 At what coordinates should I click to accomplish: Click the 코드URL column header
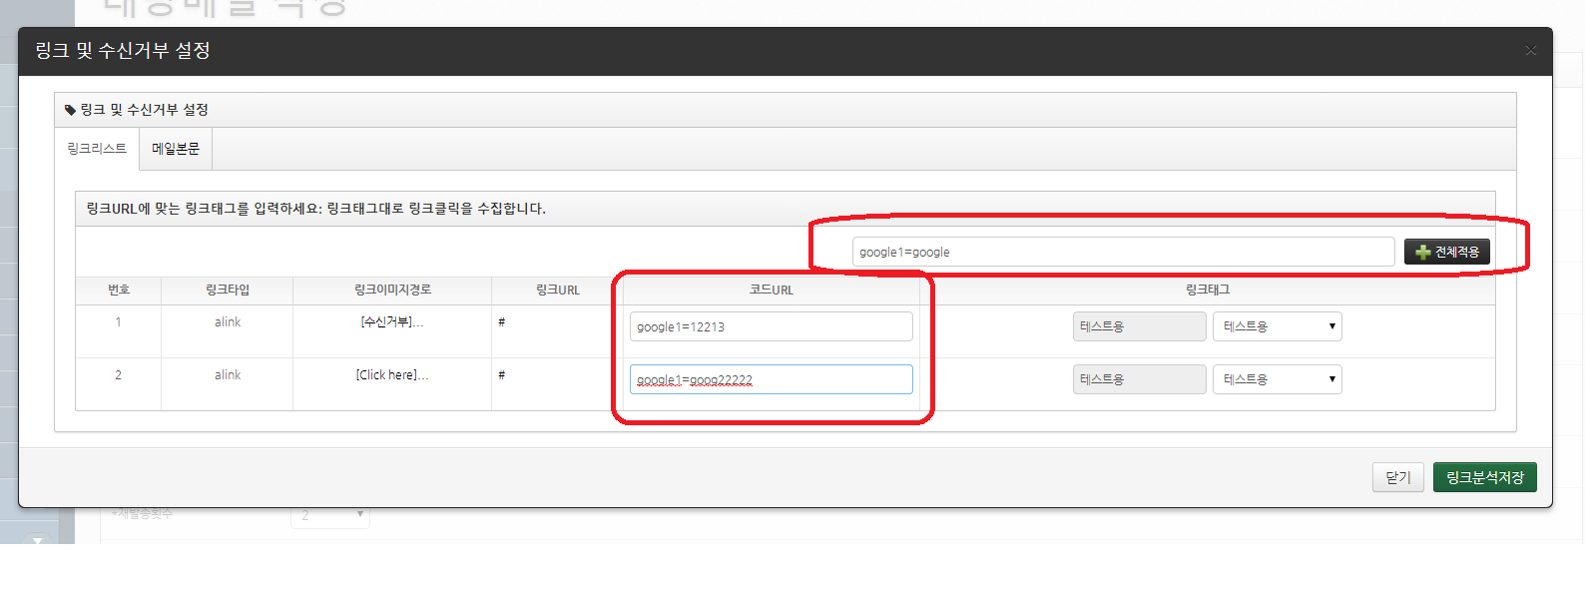pyautogui.click(x=771, y=290)
